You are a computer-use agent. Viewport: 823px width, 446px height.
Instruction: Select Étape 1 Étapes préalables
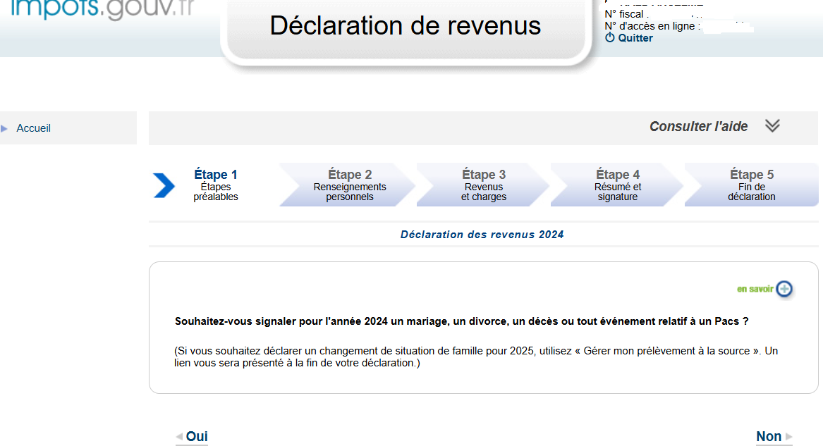215,185
